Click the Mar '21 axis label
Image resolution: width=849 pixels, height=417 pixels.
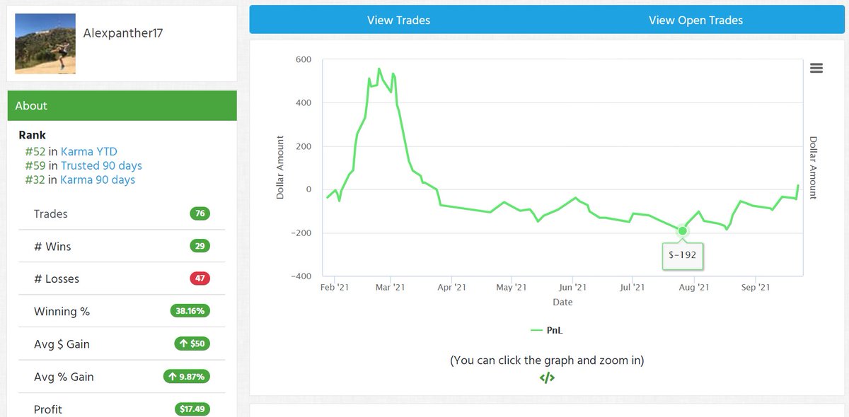click(390, 288)
